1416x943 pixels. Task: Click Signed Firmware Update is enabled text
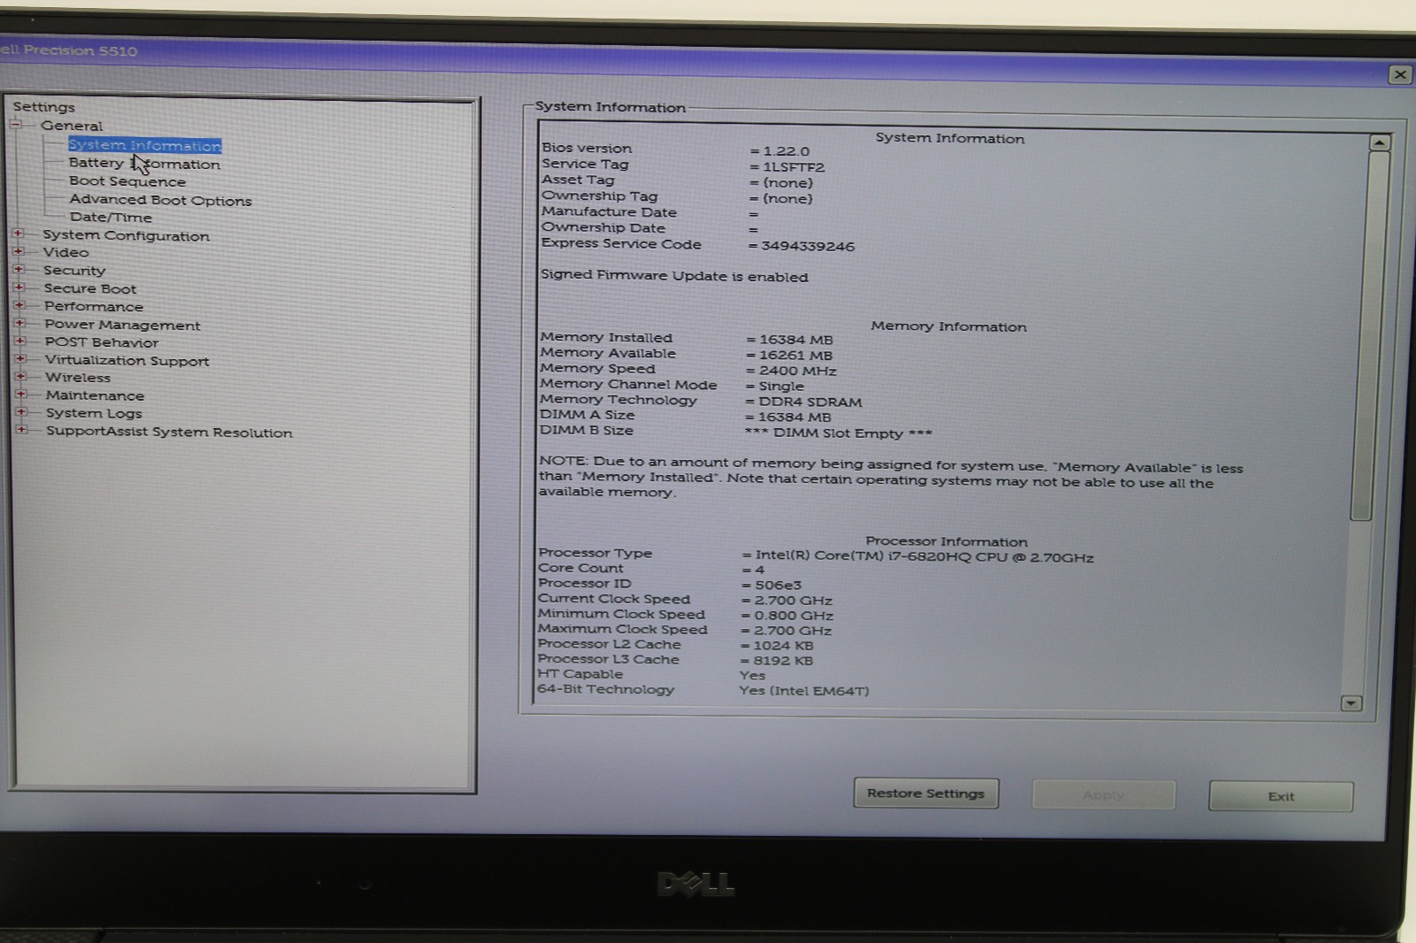click(x=674, y=275)
